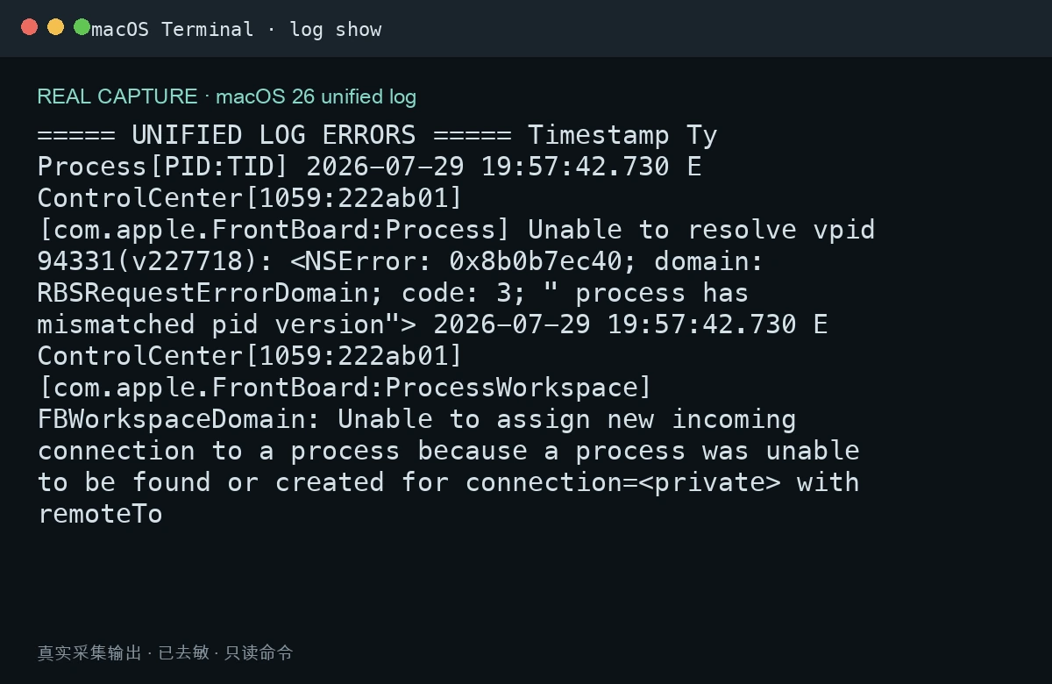The width and height of the screenshot is (1052, 684).
Task: Select the timestamp after "mismatched pid version"
Action: tap(615, 324)
